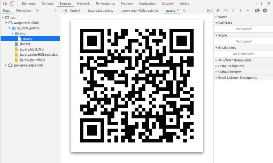Screen dimensions: 273x163
Task: Go to the Application tab
Action: [x=147, y=3]
